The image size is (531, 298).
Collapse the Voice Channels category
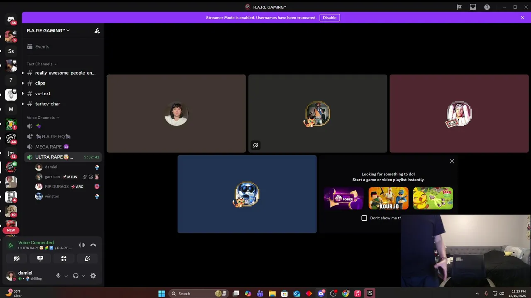click(x=43, y=118)
